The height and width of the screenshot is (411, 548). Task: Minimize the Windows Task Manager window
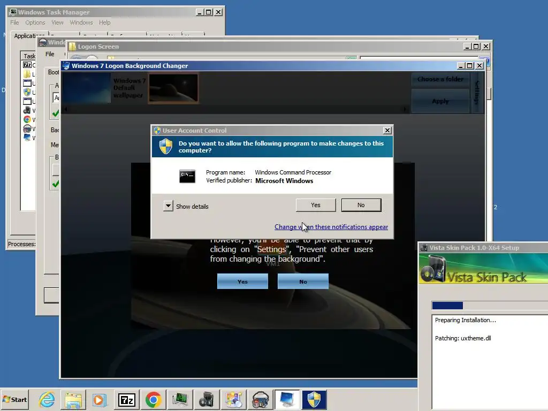[200, 12]
